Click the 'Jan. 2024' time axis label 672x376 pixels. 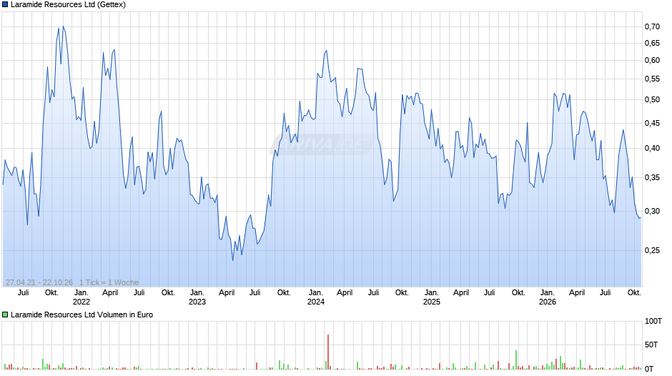tap(316, 297)
